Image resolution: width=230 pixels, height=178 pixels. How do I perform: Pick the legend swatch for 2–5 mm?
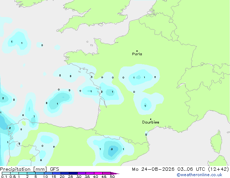31,173
